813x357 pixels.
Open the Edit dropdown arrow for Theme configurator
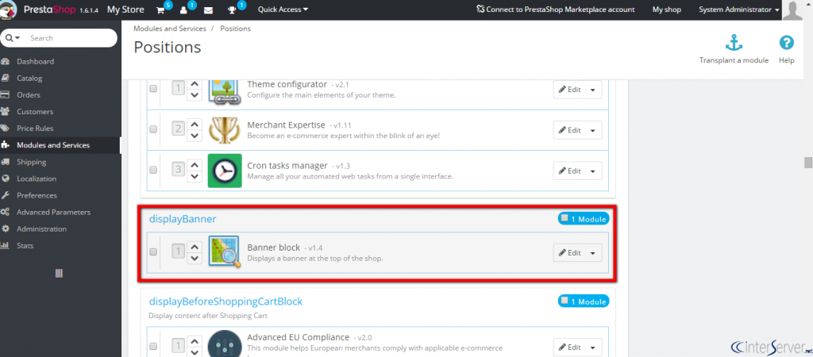point(593,90)
